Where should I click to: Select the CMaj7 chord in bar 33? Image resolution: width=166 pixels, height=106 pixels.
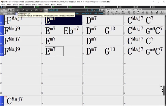pos(15,100)
